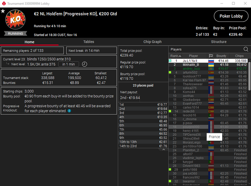
Task: Open the player search magnifier
Action: point(246,49)
